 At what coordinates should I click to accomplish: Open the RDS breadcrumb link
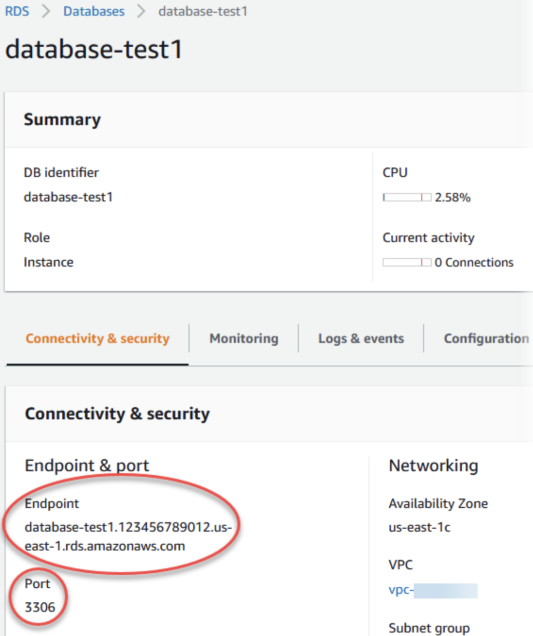click(17, 11)
